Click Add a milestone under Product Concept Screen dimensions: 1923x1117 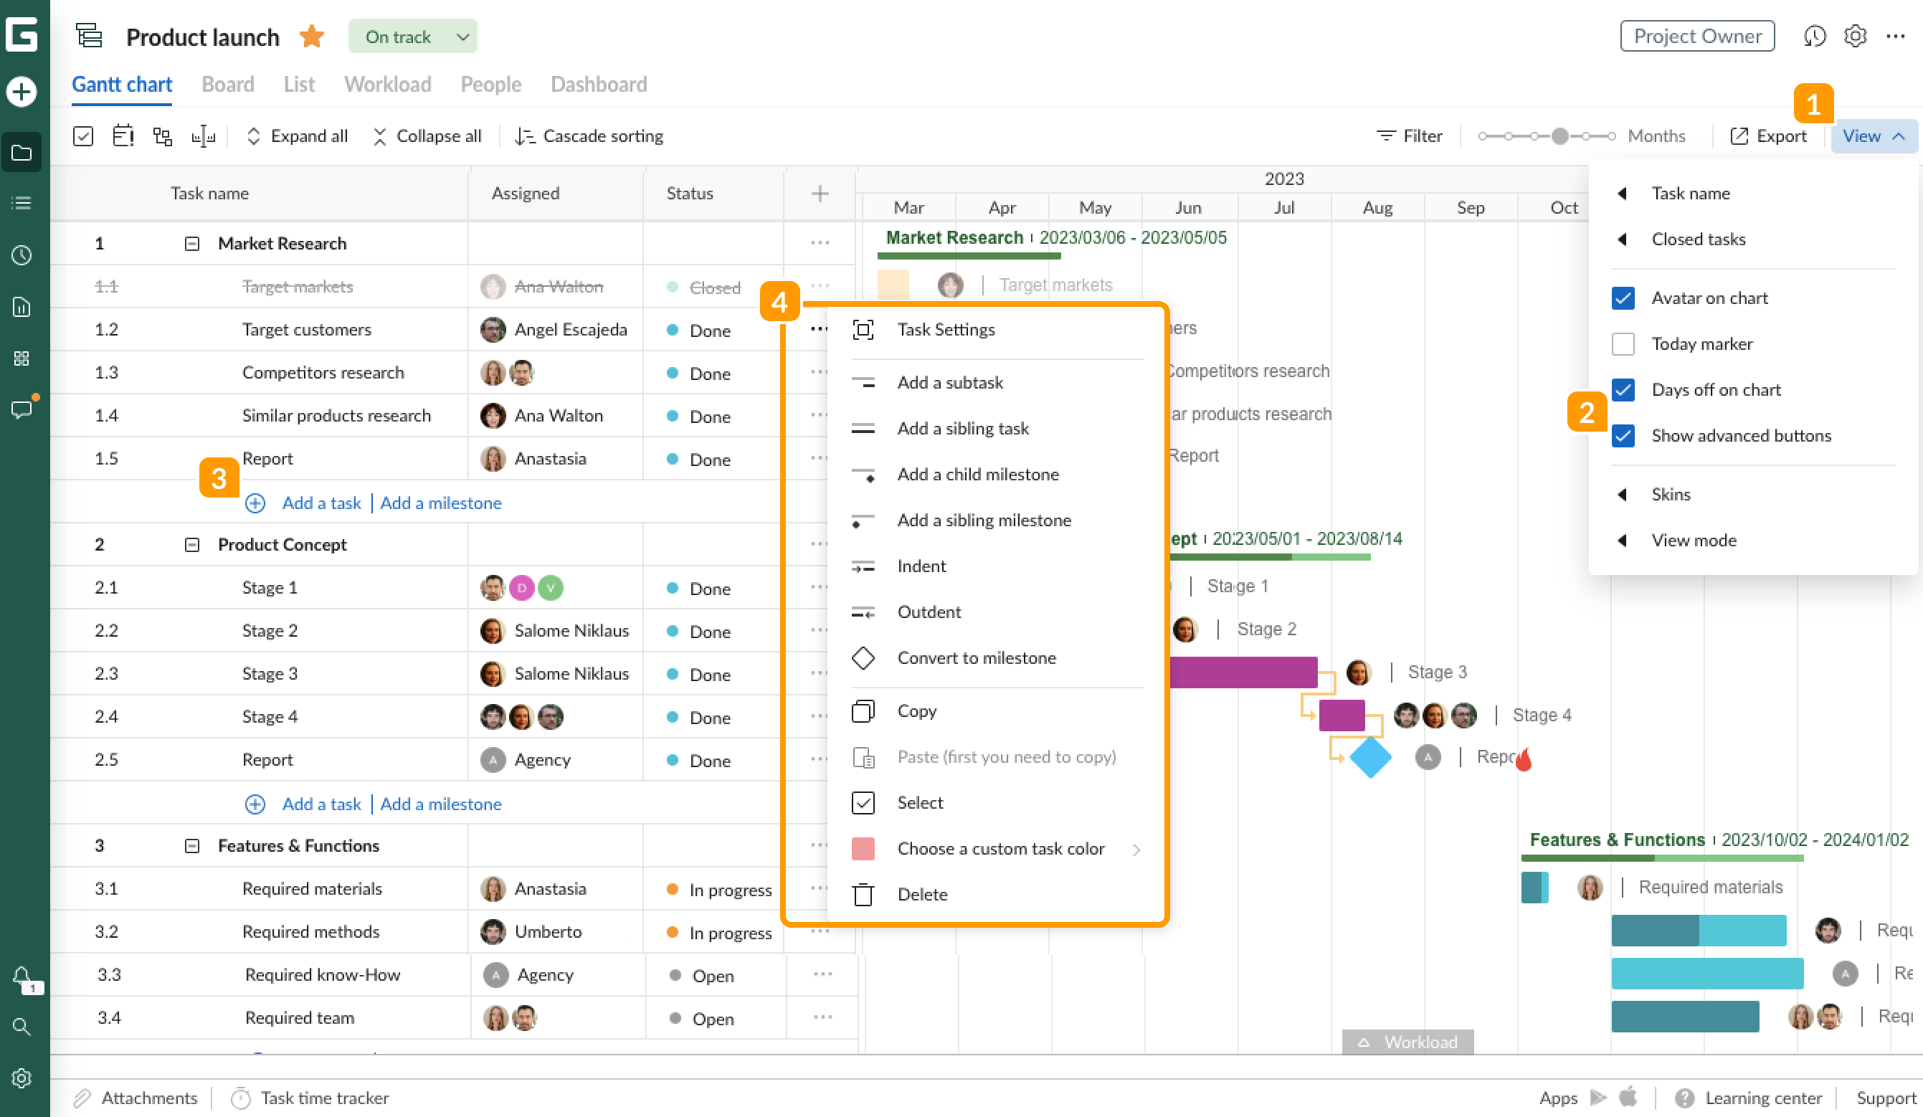(441, 804)
